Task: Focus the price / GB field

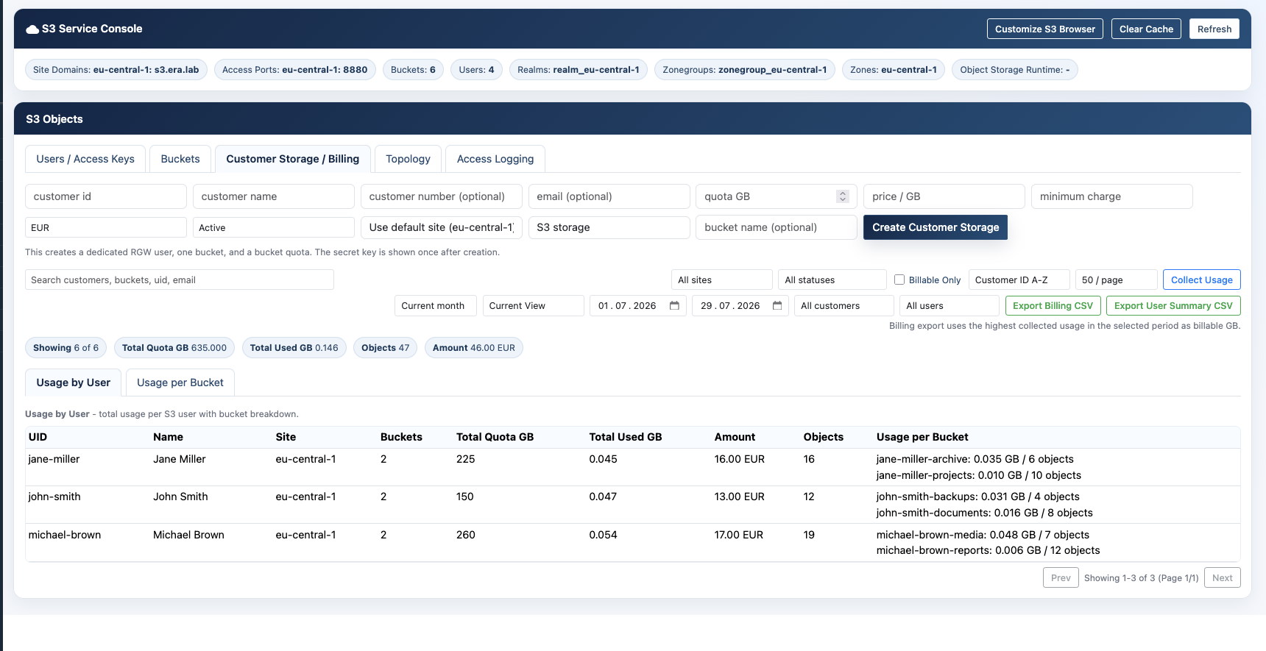Action: pos(944,196)
